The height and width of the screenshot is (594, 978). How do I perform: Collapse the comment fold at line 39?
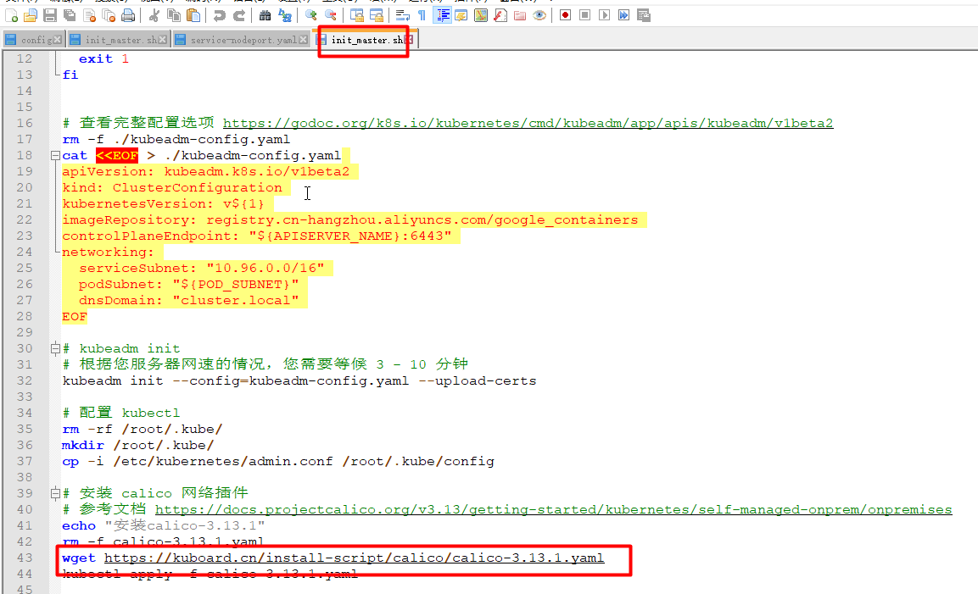55,493
